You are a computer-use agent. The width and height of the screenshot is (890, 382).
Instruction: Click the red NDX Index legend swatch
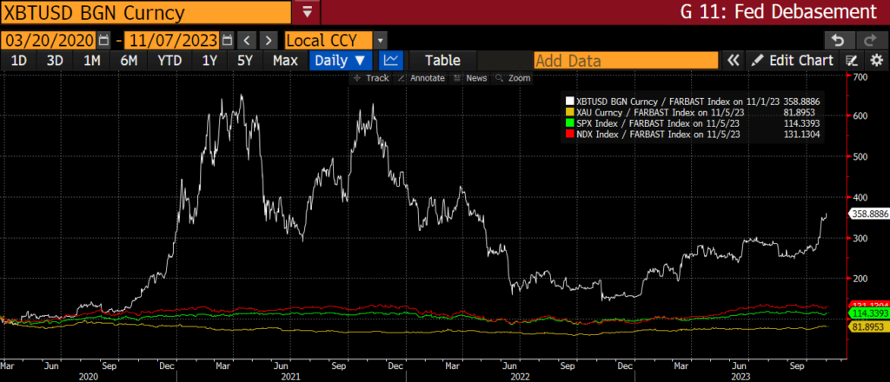pyautogui.click(x=569, y=135)
